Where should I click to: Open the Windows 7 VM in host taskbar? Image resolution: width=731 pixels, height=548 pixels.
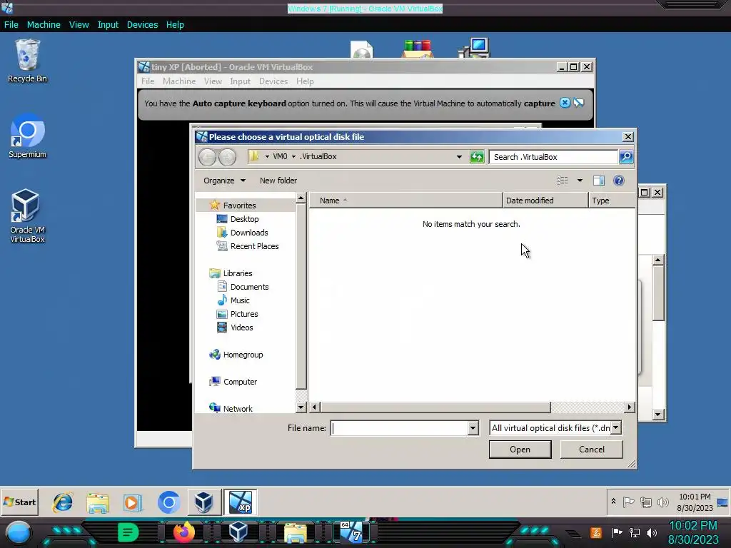(351, 532)
